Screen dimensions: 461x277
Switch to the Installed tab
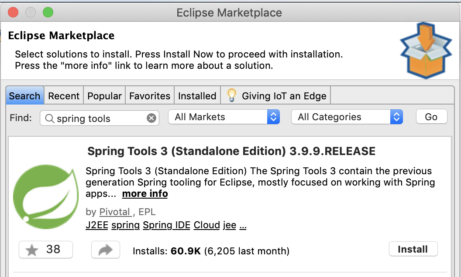click(x=197, y=95)
